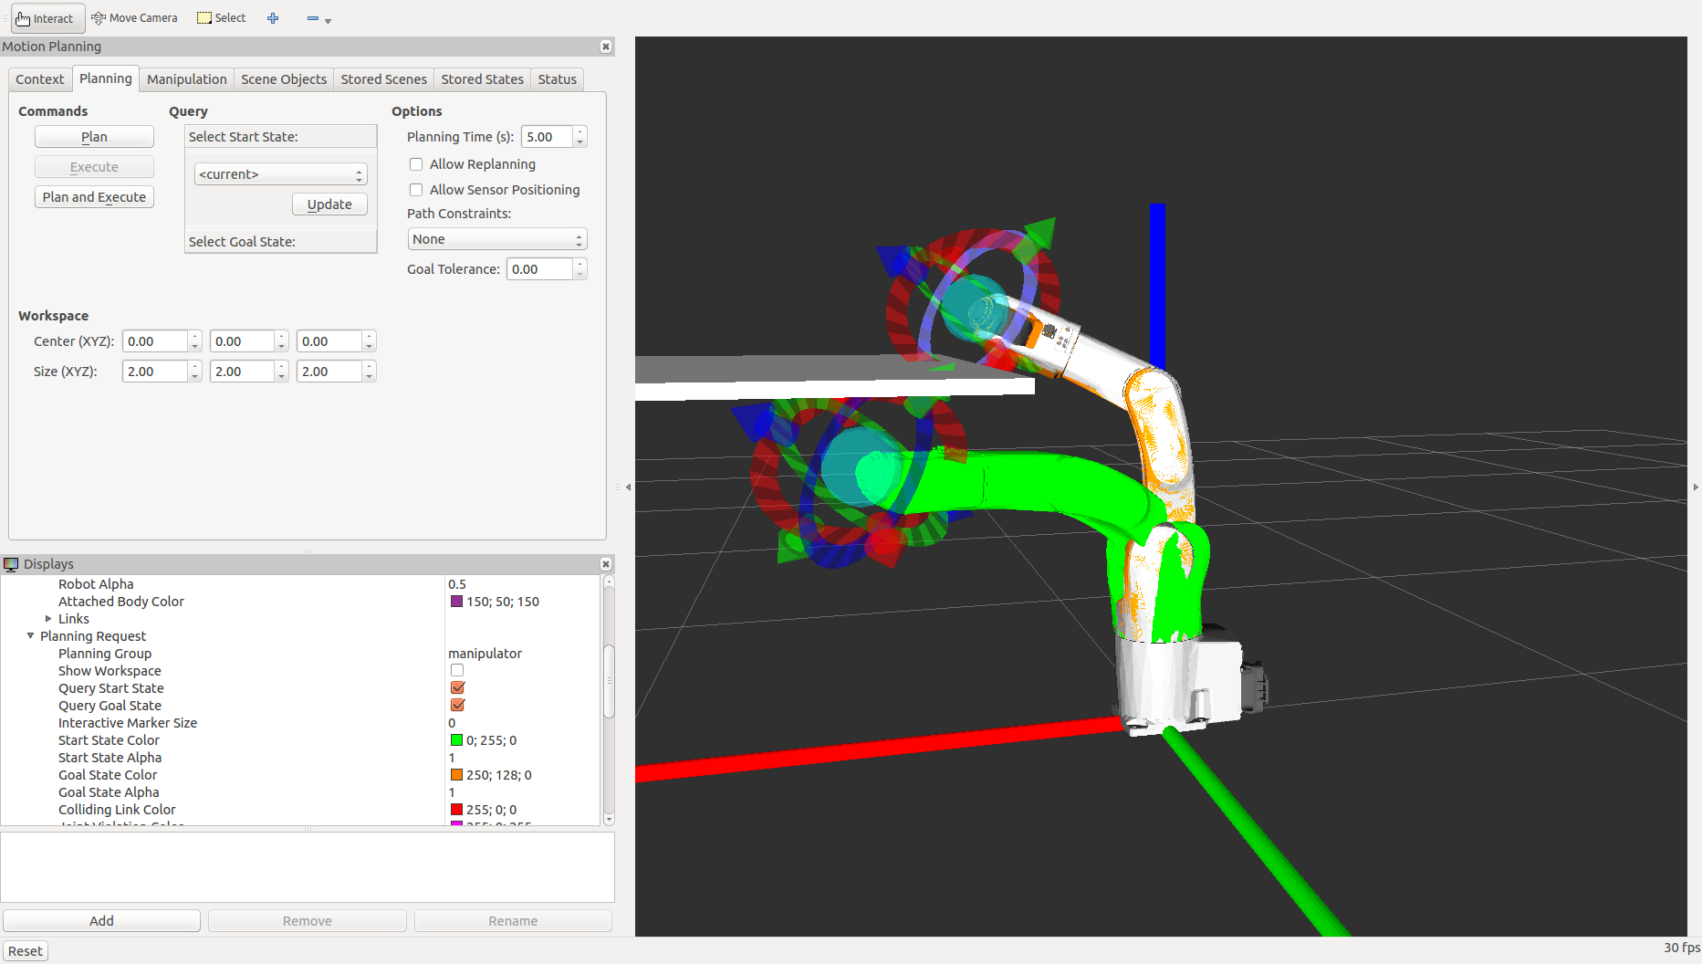Click the Update button

[x=329, y=204]
